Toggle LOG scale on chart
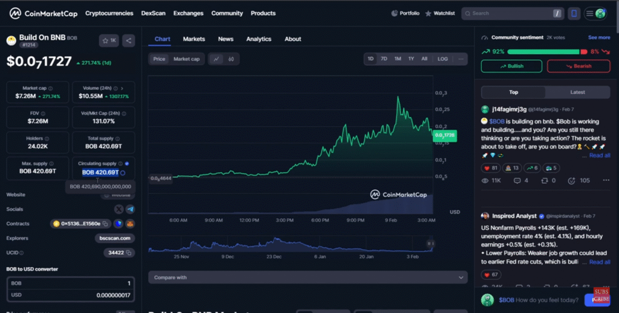This screenshot has height=313, width=619. click(442, 58)
